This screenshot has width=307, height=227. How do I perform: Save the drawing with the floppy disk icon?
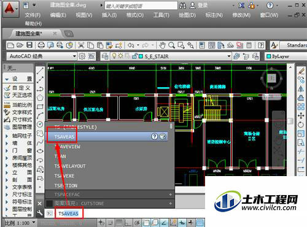pyautogui.click(x=29, y=45)
